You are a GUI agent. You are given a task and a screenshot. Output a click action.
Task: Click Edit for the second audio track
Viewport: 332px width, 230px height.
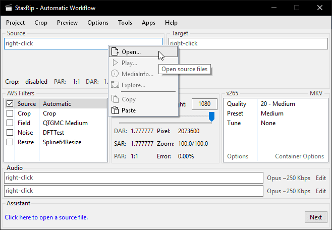click(x=321, y=191)
